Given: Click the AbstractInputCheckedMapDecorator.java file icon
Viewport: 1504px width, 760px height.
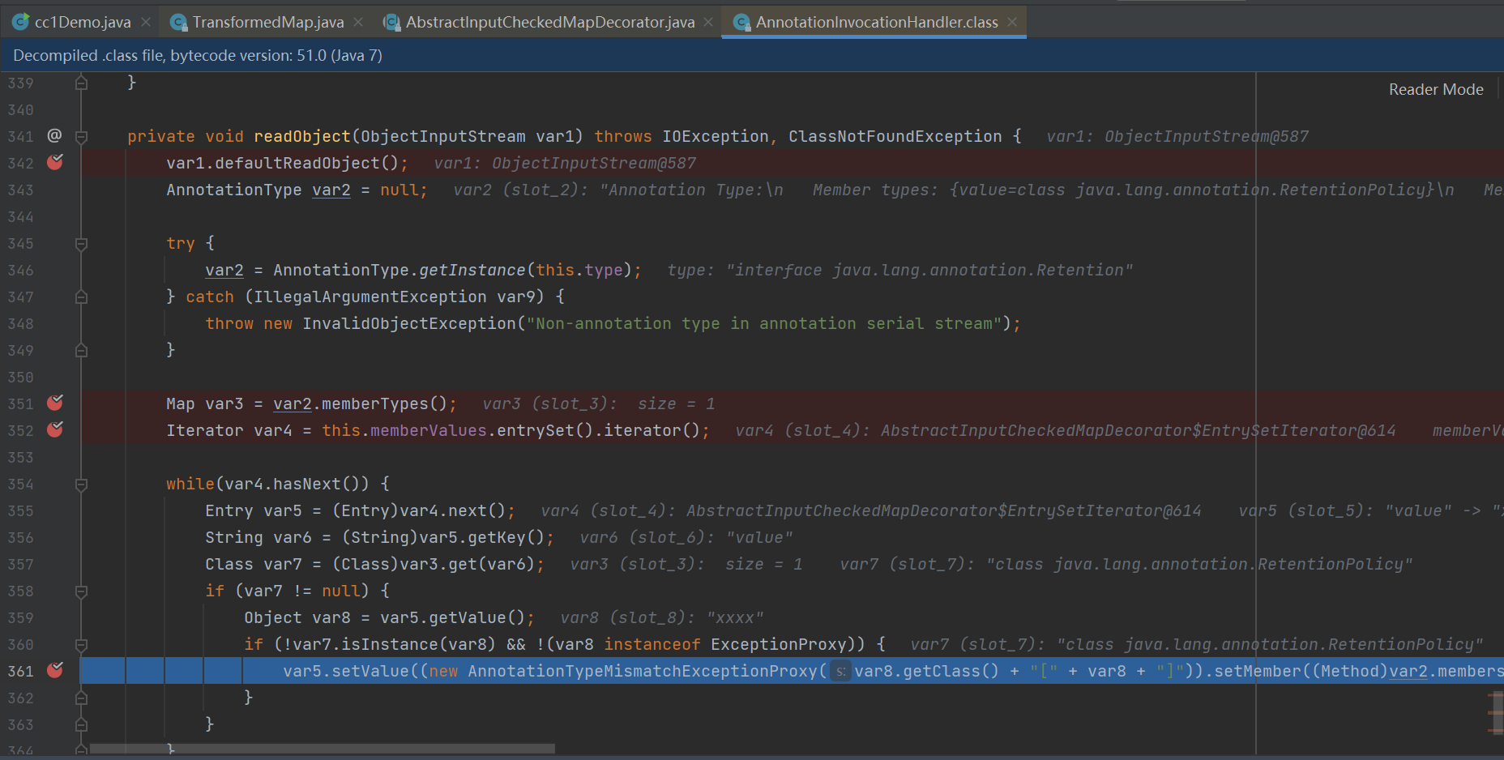Looking at the screenshot, I should coord(391,22).
